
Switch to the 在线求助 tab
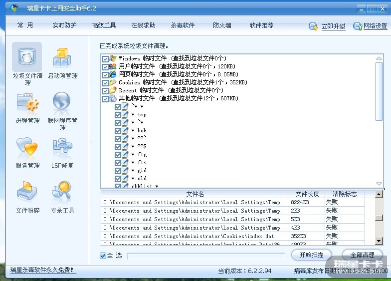pos(144,25)
